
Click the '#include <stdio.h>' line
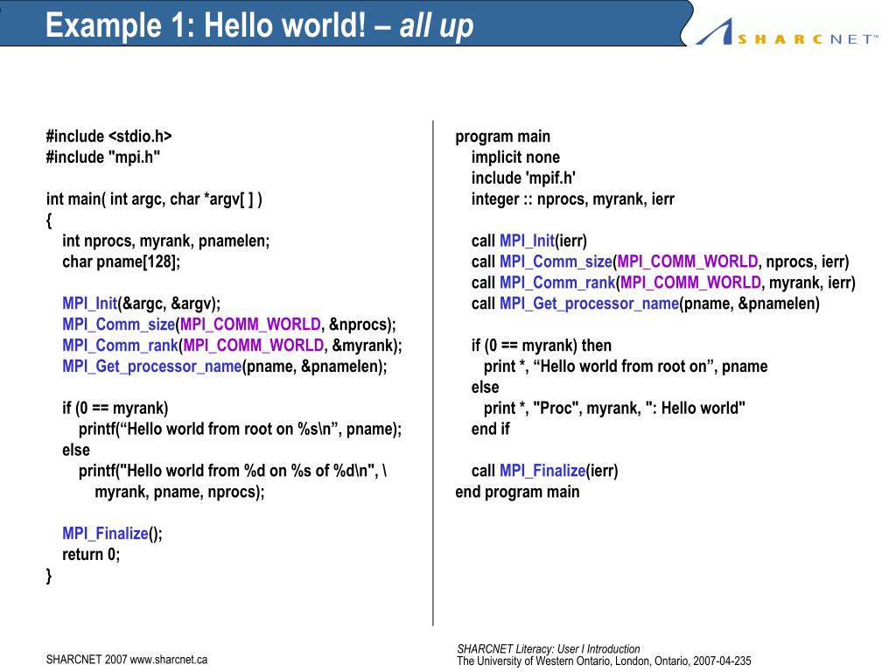click(x=109, y=136)
